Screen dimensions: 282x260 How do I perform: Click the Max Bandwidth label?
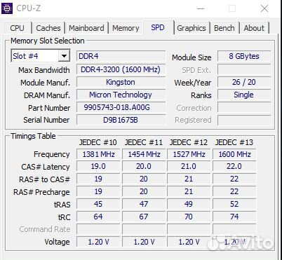point(44,70)
